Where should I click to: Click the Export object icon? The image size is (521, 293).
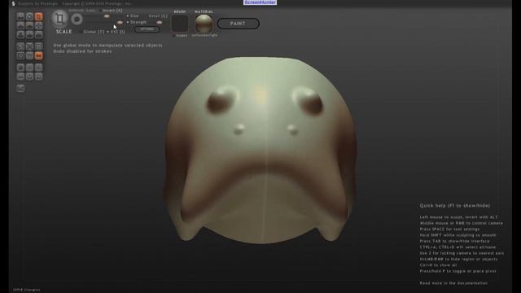tap(38, 77)
